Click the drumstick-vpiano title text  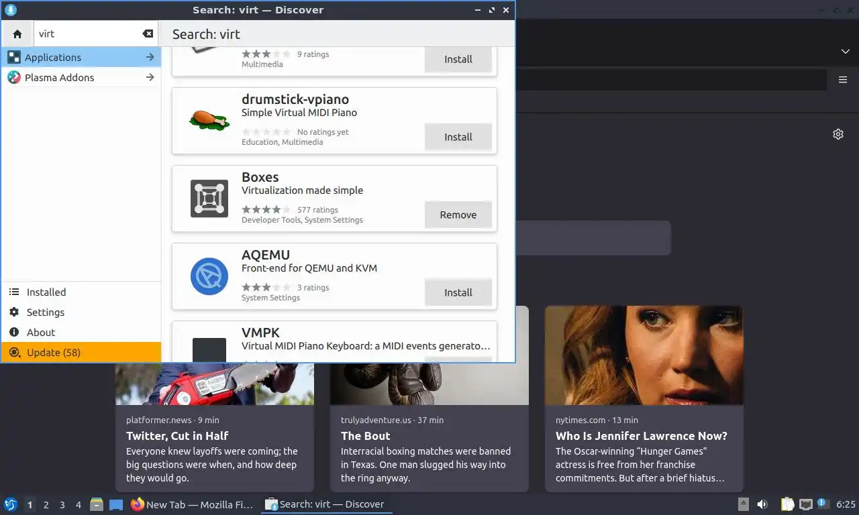click(295, 99)
